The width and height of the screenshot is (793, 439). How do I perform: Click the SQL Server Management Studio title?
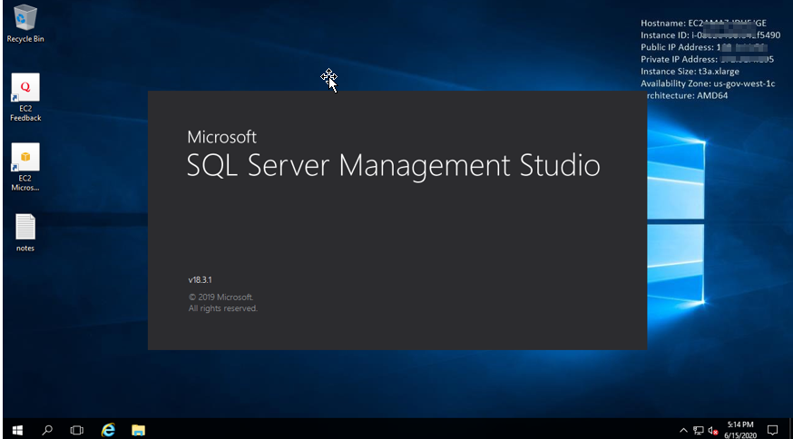pos(394,165)
